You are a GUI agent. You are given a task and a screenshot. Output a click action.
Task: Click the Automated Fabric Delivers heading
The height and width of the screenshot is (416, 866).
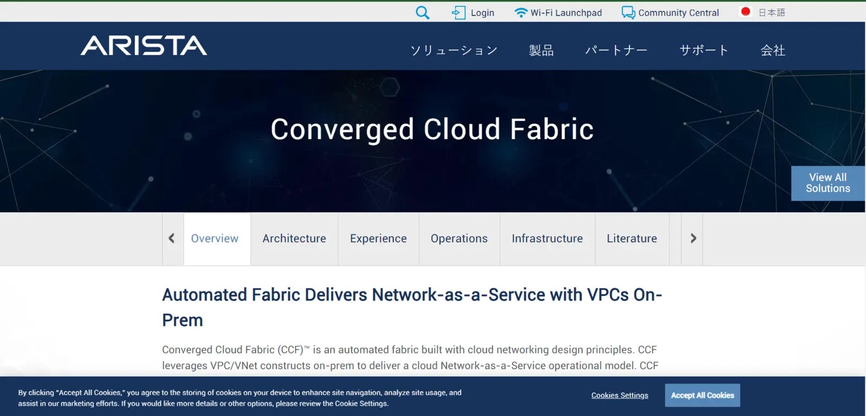(412, 307)
